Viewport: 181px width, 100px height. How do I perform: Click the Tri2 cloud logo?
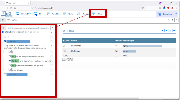click(6, 14)
